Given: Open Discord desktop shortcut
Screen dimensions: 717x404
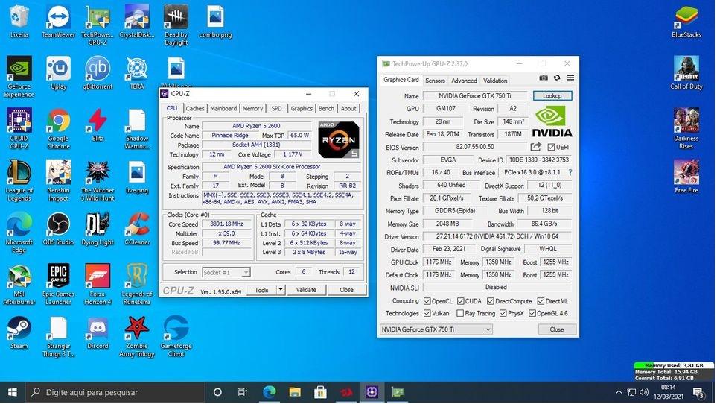Looking at the screenshot, I should tap(98, 332).
